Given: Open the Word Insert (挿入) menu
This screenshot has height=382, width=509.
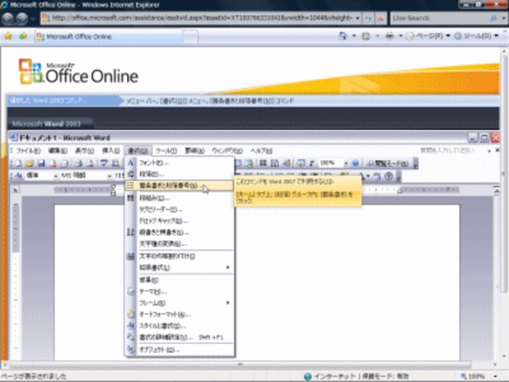Looking at the screenshot, I should coord(111,151).
